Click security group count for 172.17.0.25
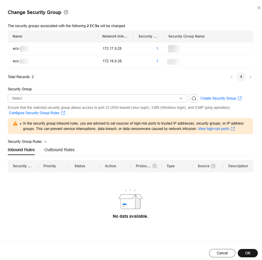The image size is (262, 260). pos(157,49)
